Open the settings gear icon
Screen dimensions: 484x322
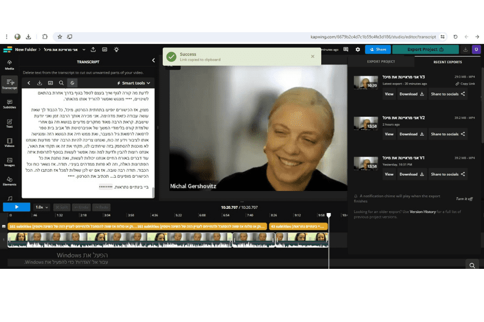coord(358,49)
